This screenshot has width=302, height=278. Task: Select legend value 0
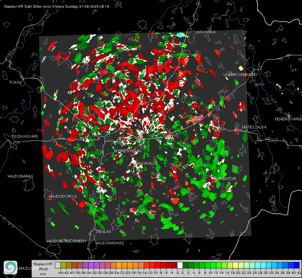click(183, 273)
